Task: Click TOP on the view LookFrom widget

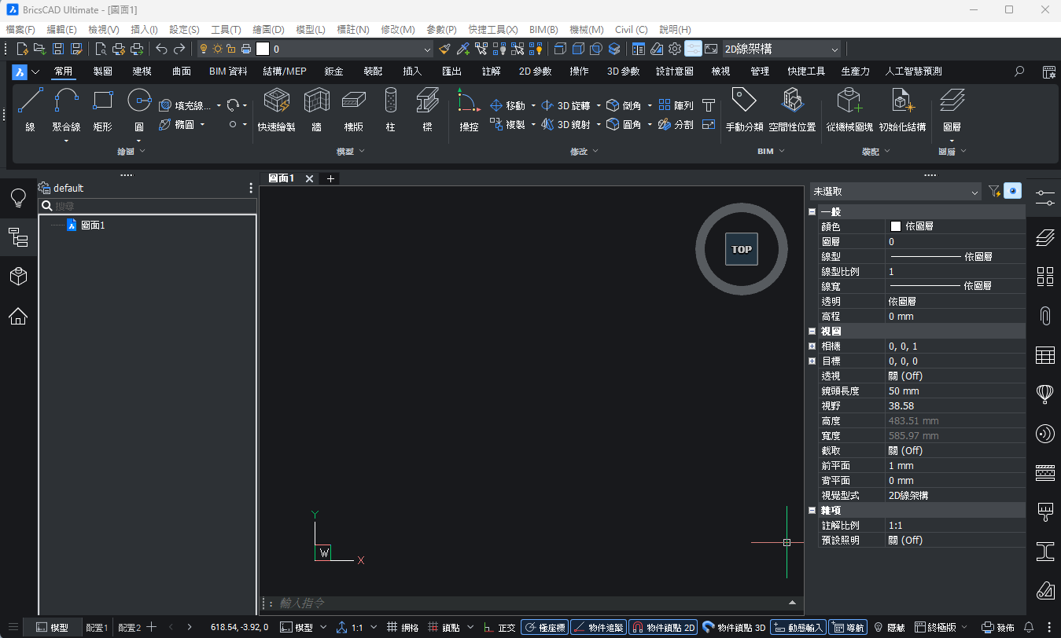Action: tap(742, 249)
